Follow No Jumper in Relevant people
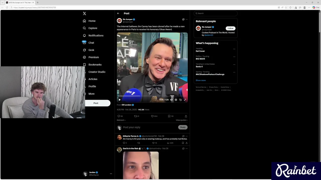Viewport: 321px width, 180px height. point(230,28)
